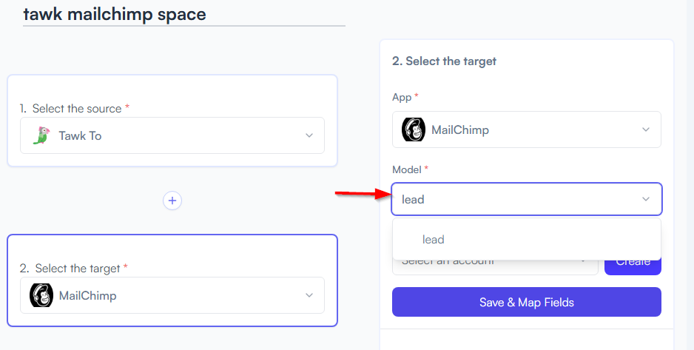Click the MailChimp logo in the App field
Screen dimensions: 694x350
(414, 129)
